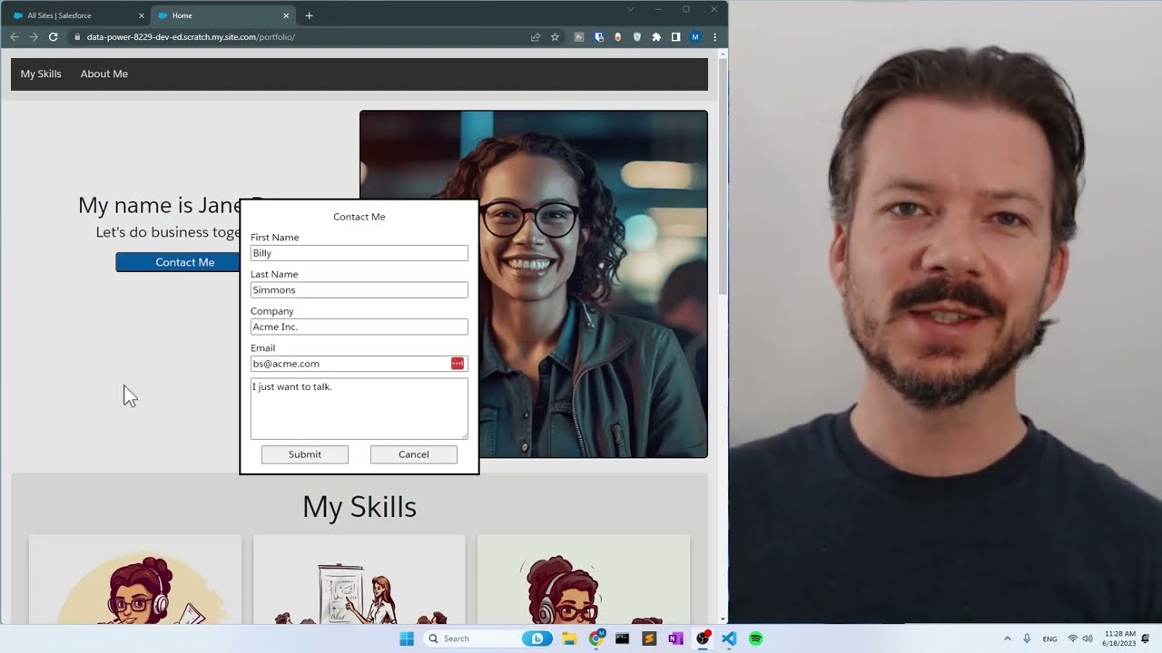Submit the Contact Me form
The image size is (1162, 653).
point(305,454)
